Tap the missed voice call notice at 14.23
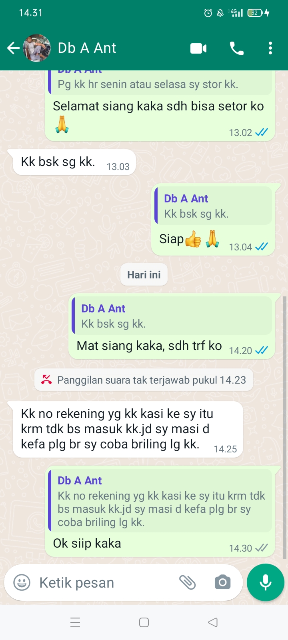 144,380
